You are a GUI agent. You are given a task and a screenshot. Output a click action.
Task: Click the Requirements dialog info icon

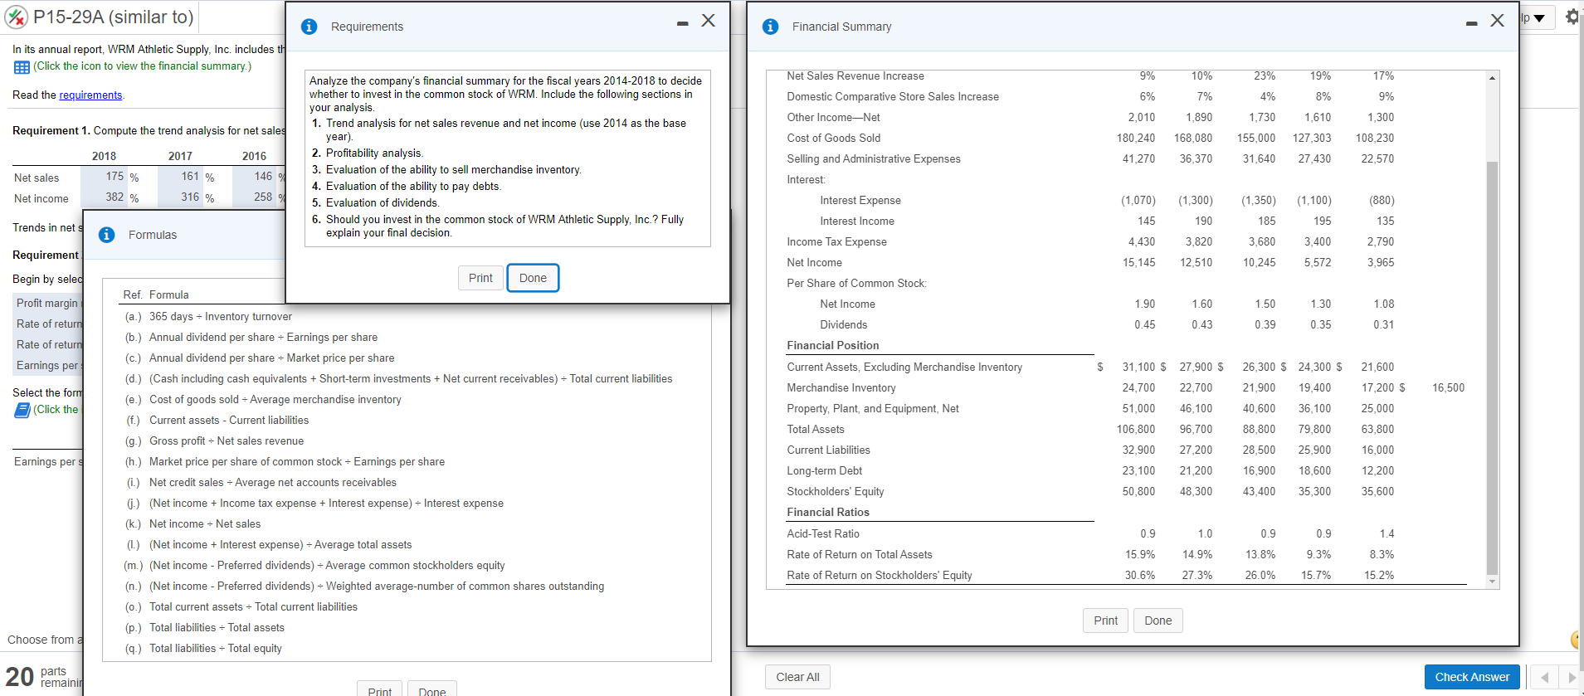[x=309, y=27]
